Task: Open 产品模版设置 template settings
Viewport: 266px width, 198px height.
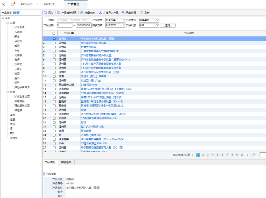Action: 59,13
